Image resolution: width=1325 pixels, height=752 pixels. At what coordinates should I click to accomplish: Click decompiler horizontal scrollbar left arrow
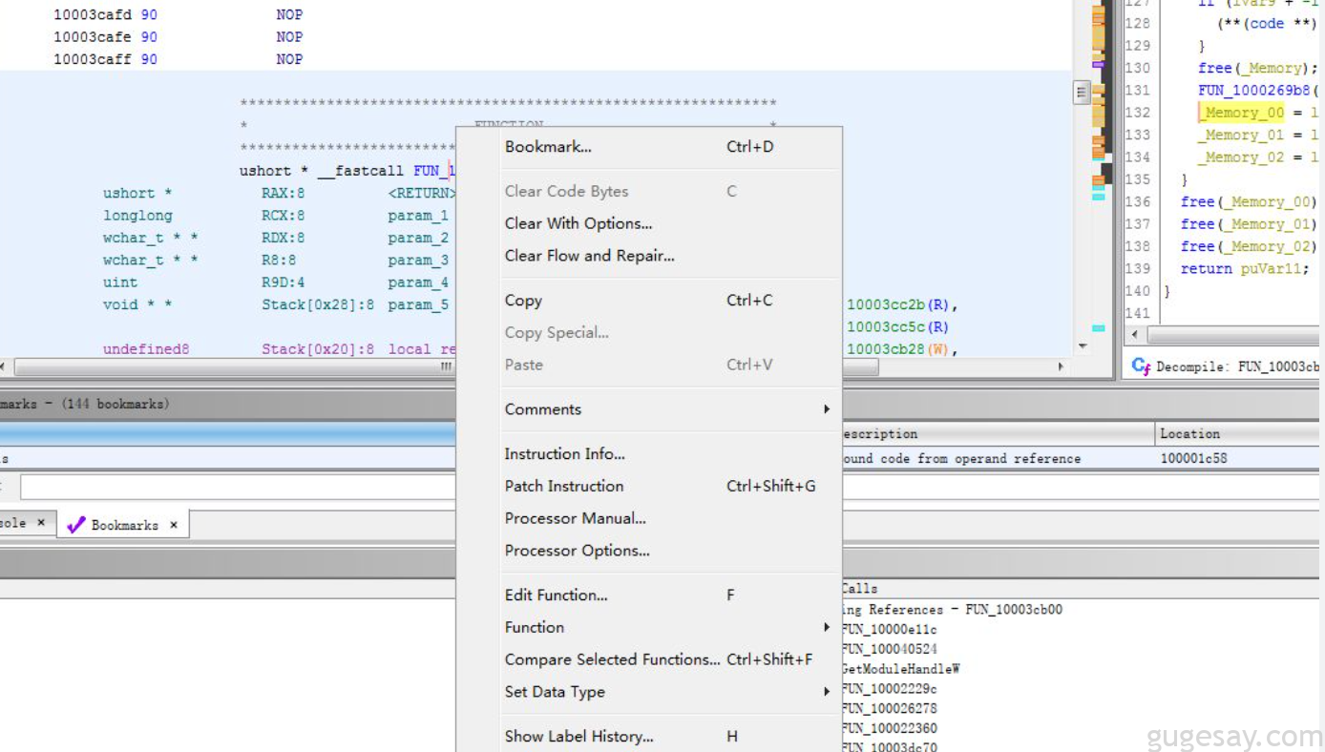1134,335
